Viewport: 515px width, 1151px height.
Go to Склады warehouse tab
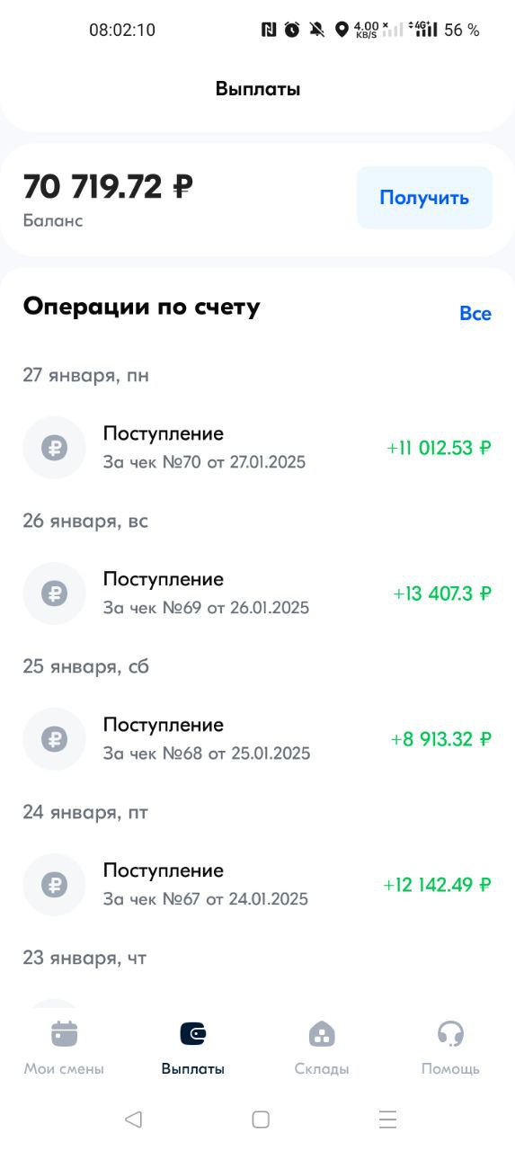pyautogui.click(x=322, y=1048)
